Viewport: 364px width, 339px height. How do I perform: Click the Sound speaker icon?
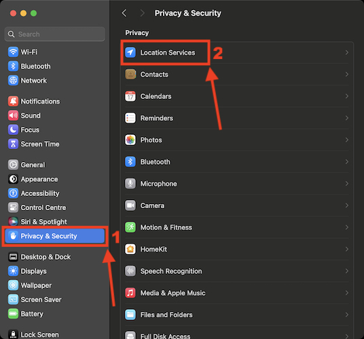tap(13, 115)
